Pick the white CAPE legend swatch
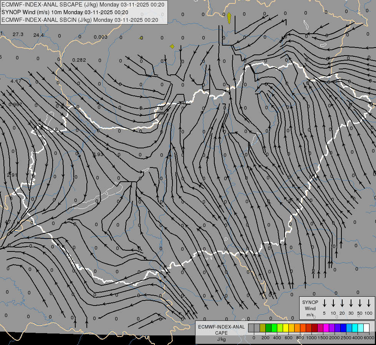This screenshot has height=345, width=376. (x=367, y=328)
